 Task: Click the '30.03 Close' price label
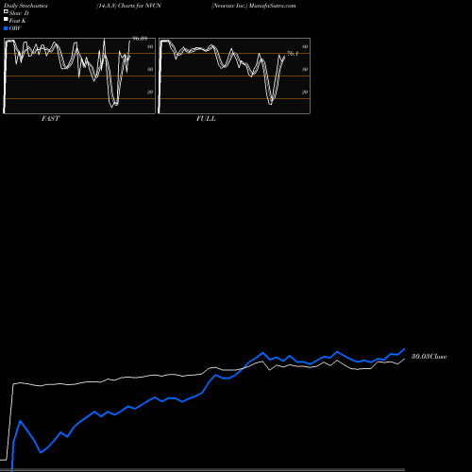[x=430, y=357]
